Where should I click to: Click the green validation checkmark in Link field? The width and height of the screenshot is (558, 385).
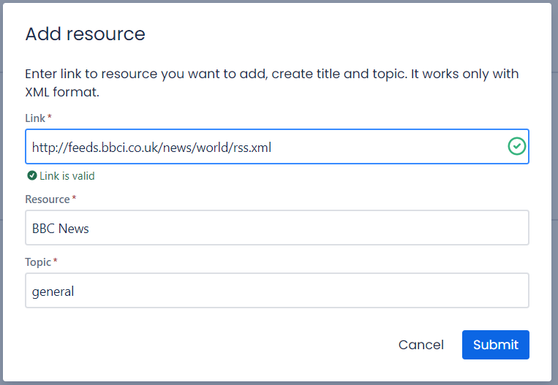[516, 147]
